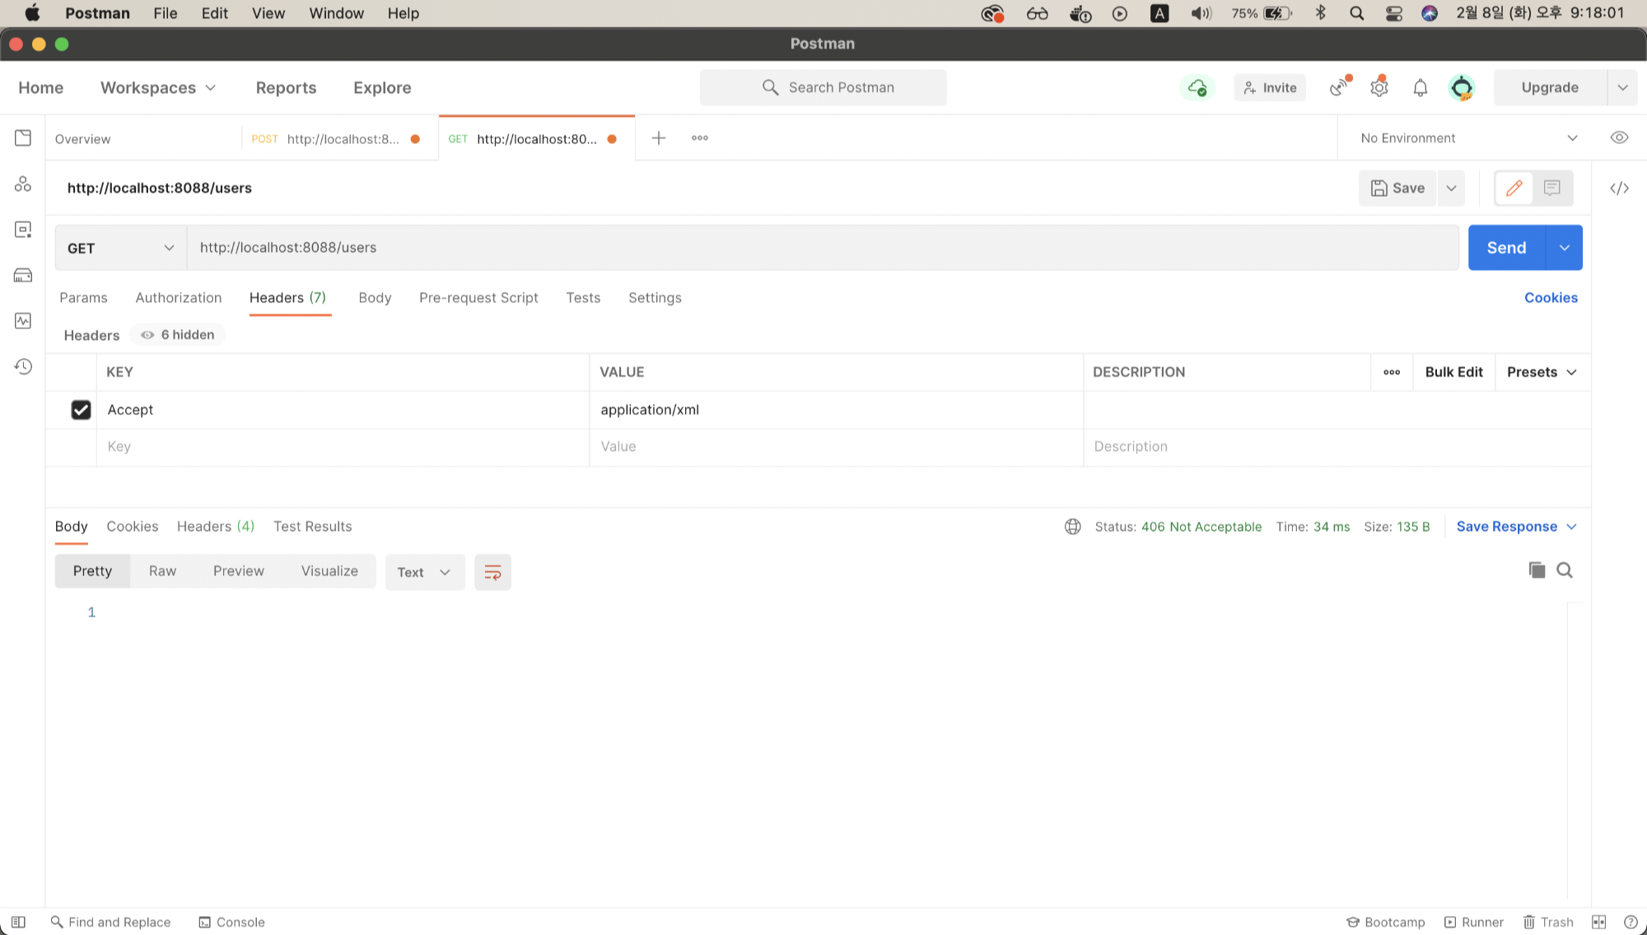Uncheck the Accept header checkbox
Viewport: 1647px width, 935px height.
[81, 410]
